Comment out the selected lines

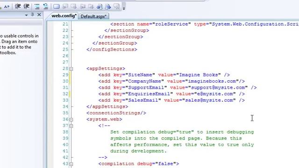37,7
